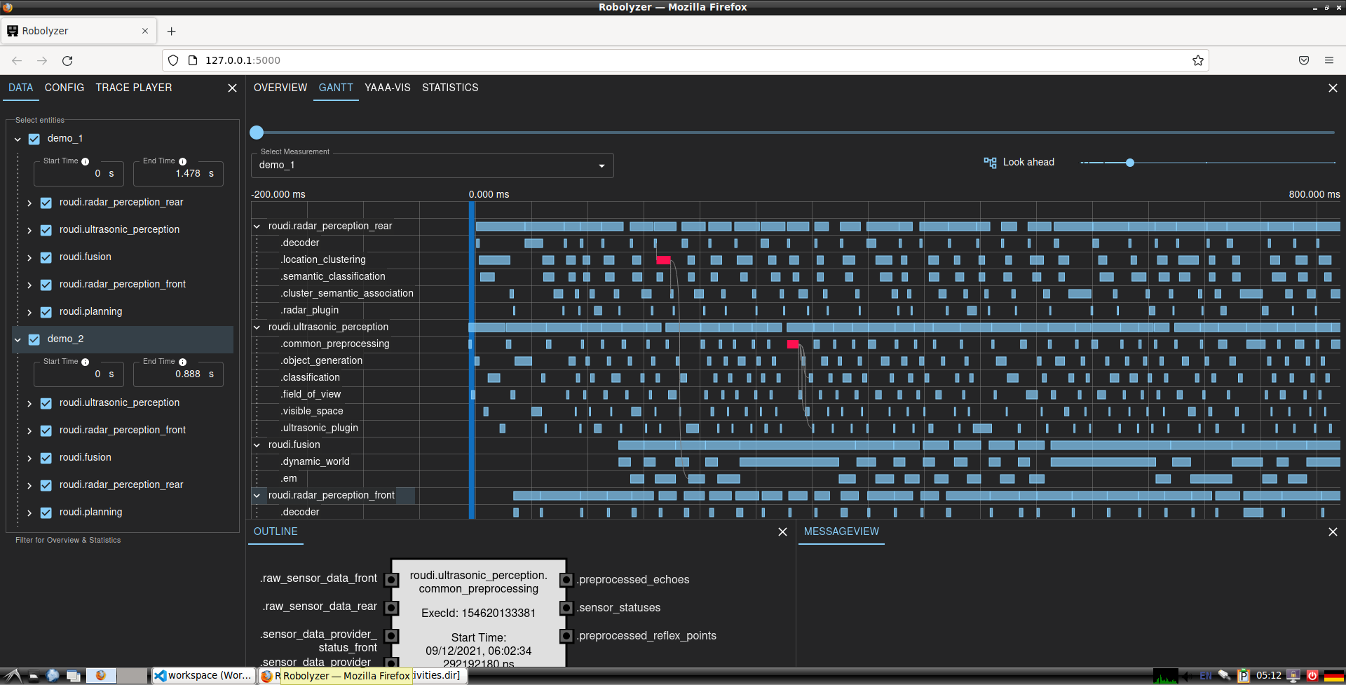Click the demo_2 End Time field
This screenshot has height=685, width=1346.
pos(178,374)
